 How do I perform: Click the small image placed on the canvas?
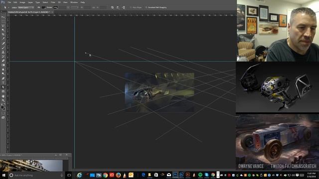click(159, 92)
